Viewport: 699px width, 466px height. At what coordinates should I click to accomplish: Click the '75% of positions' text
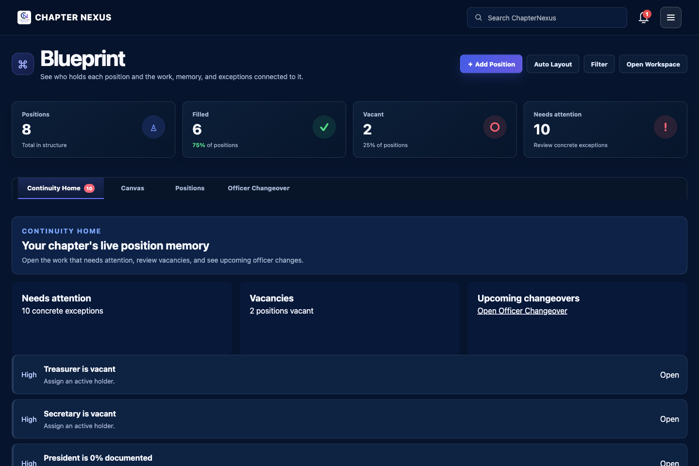pos(215,145)
